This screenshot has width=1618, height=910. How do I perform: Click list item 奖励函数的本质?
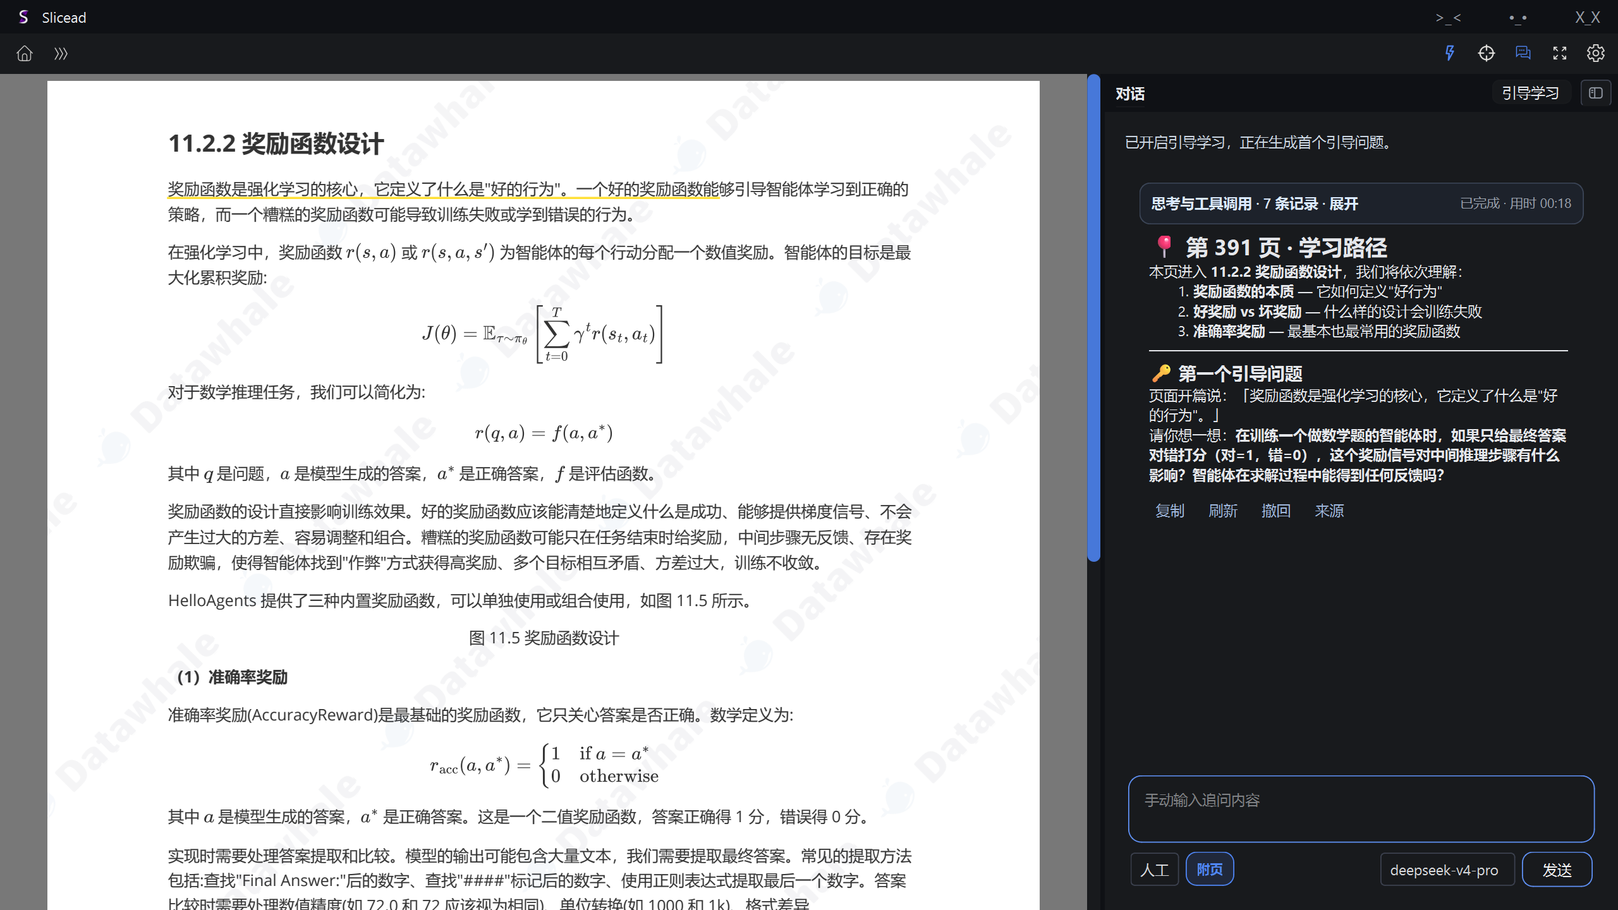pos(1243,291)
